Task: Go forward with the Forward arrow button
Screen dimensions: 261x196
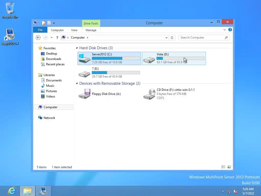Action: pyautogui.click(x=45, y=38)
